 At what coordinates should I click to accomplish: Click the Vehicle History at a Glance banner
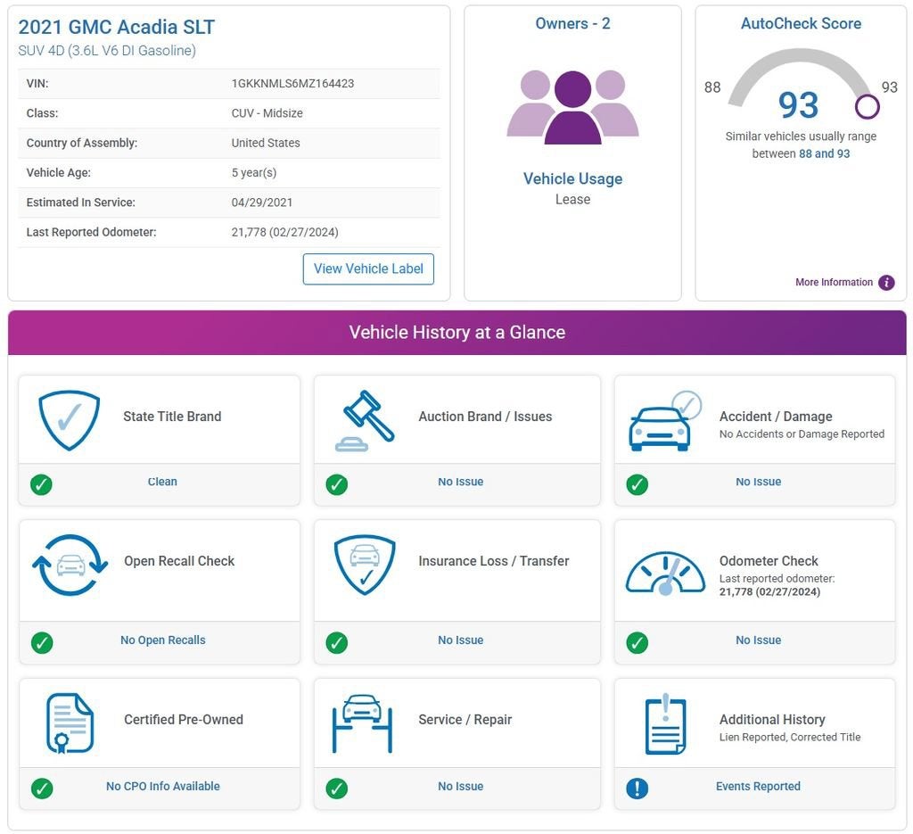pos(457,333)
